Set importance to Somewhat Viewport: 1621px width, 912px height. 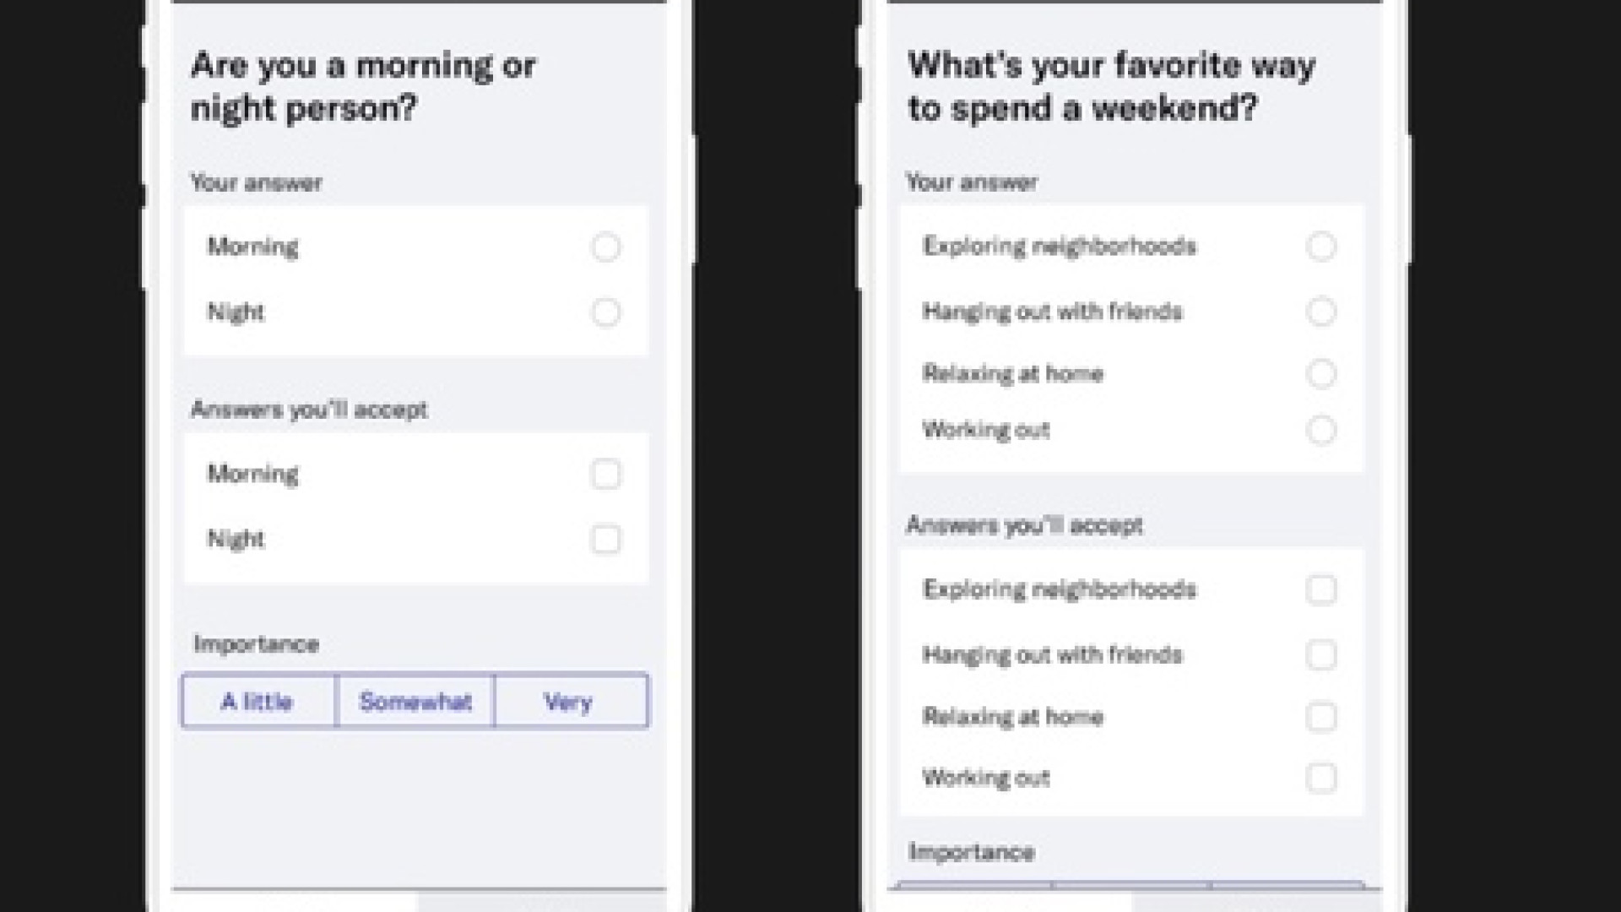415,701
